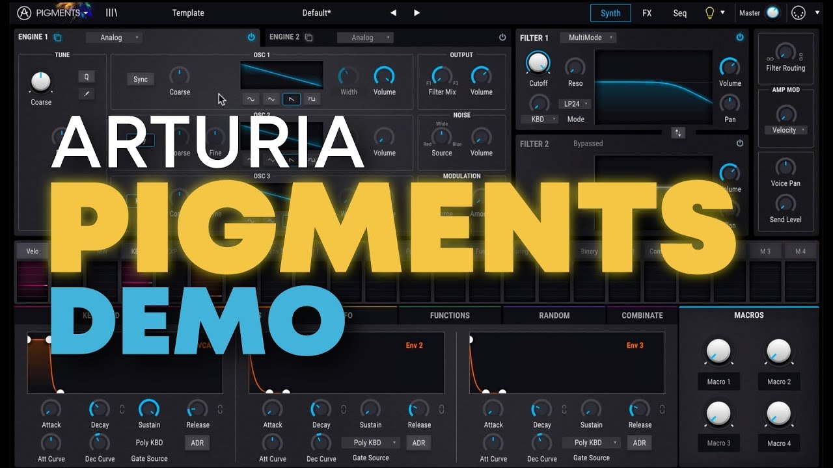Open the Engine 2 Analog type dropdown
This screenshot has width=833, height=468.
click(x=365, y=38)
